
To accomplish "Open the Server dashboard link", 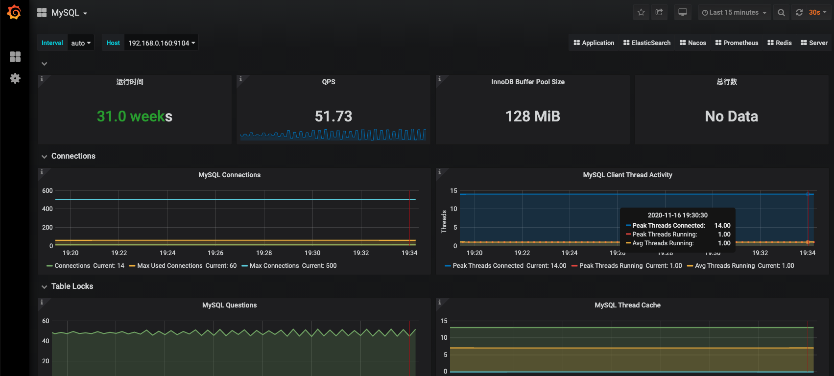I will (x=814, y=43).
